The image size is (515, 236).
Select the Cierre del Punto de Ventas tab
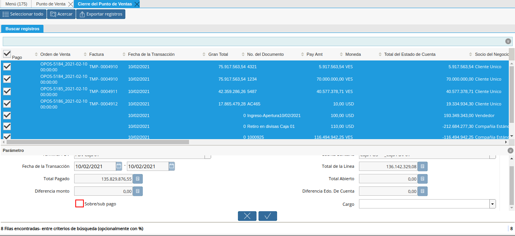click(x=104, y=4)
